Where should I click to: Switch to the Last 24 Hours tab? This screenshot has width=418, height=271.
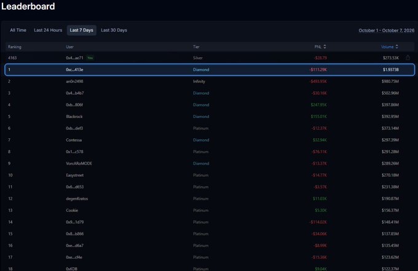point(48,30)
